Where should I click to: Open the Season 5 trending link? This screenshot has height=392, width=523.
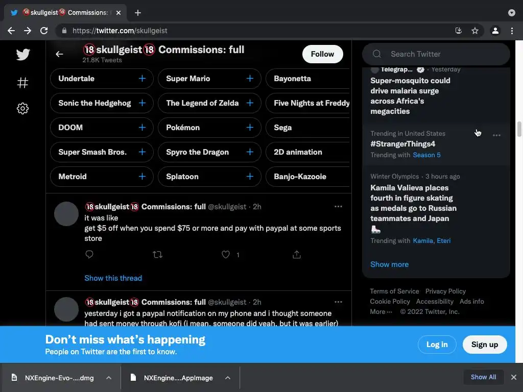(x=426, y=155)
